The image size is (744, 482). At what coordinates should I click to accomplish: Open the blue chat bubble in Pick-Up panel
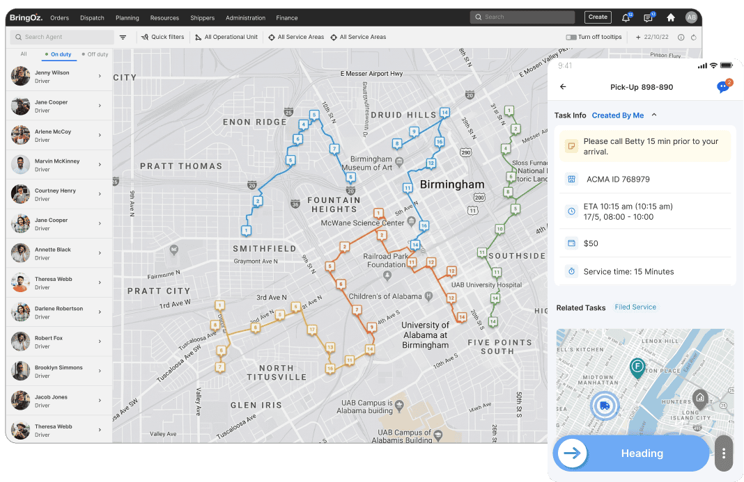[723, 87]
